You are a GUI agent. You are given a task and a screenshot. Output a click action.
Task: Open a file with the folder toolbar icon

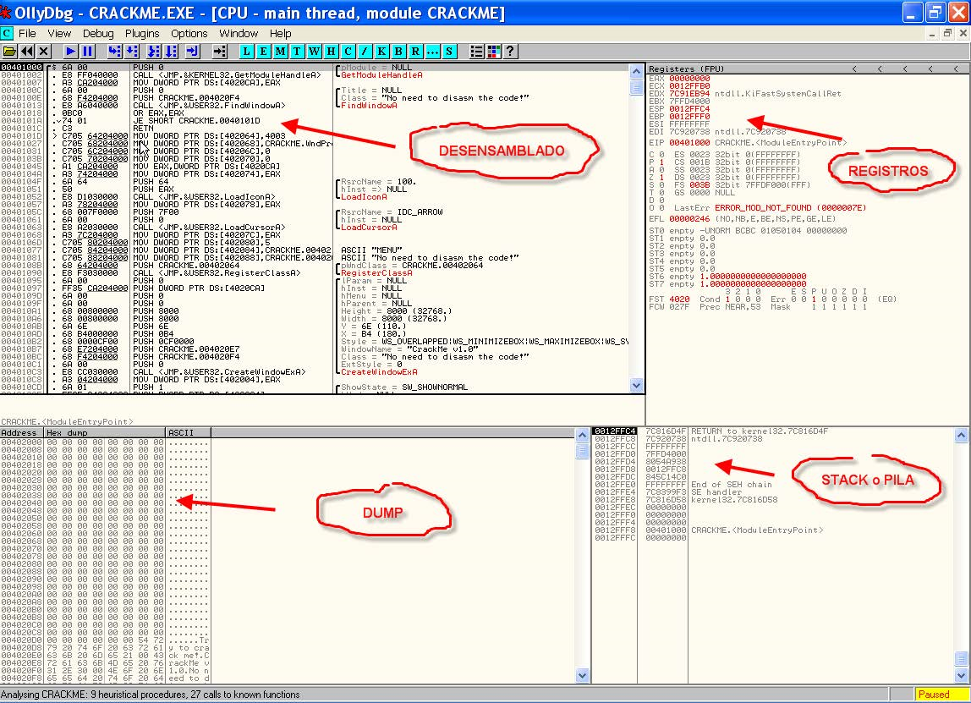[9, 52]
